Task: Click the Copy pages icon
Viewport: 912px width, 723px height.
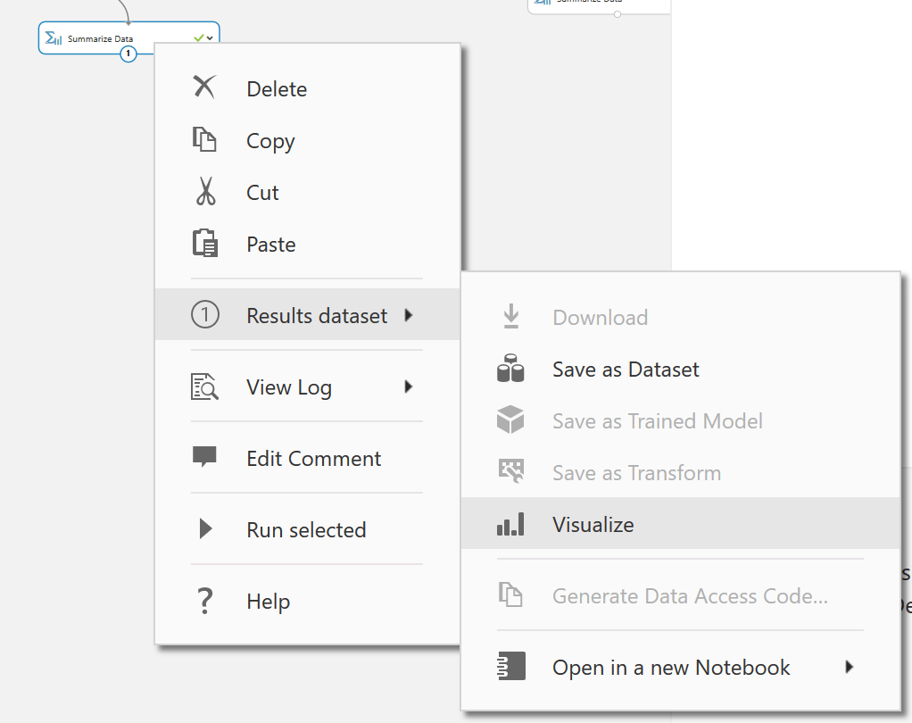Action: [204, 140]
